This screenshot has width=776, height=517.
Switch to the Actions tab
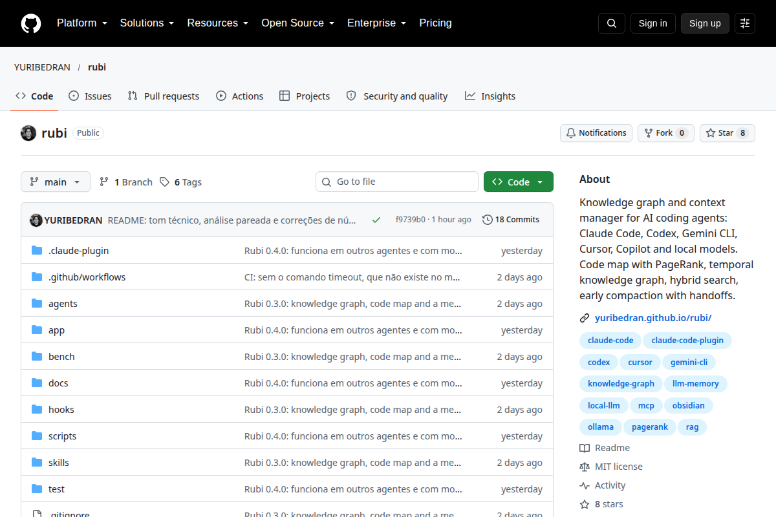(x=239, y=96)
